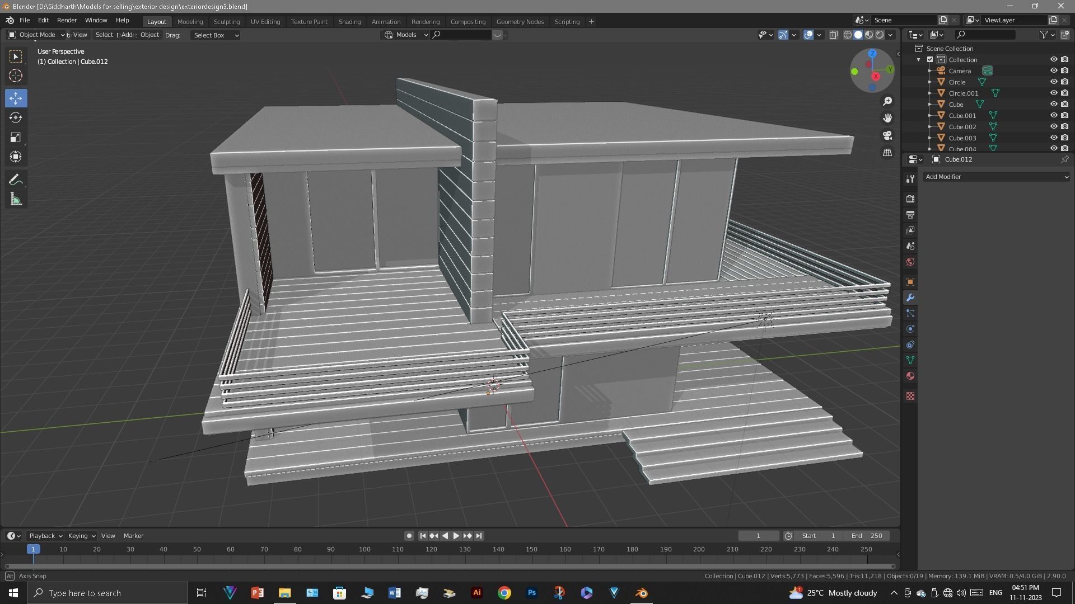Open the Keying dropdown in timeline
1075x604 pixels.
[x=81, y=536]
